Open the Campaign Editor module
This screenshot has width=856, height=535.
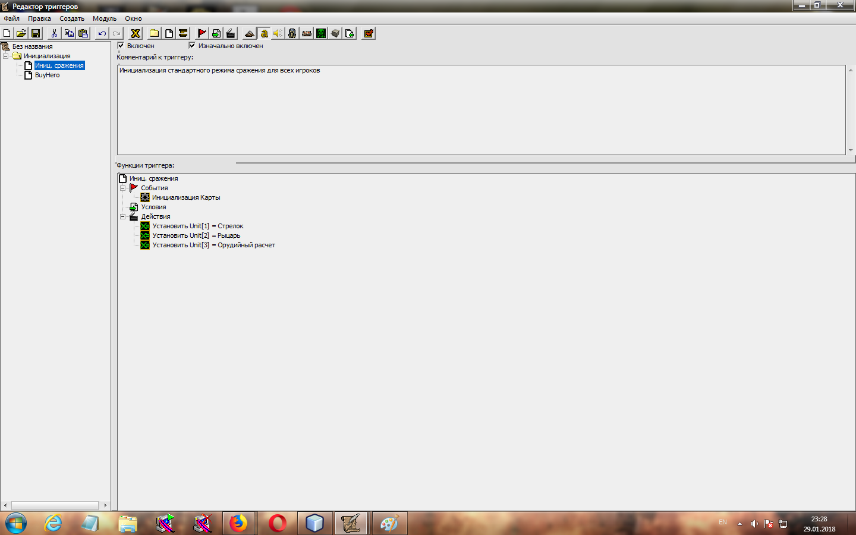coord(307,33)
